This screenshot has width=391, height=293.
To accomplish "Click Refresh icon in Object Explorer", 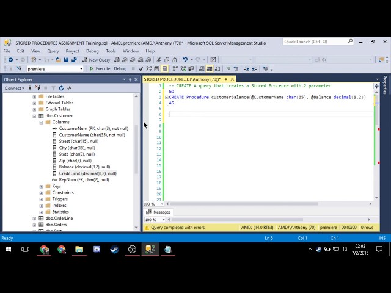I will coord(61,88).
